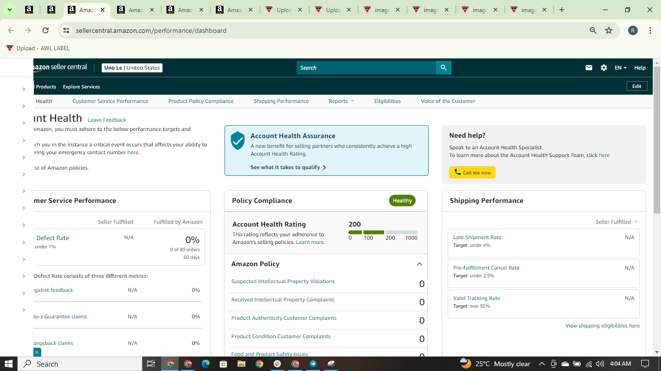Click the browser address bar URL
The height and width of the screenshot is (371, 661).
click(151, 30)
